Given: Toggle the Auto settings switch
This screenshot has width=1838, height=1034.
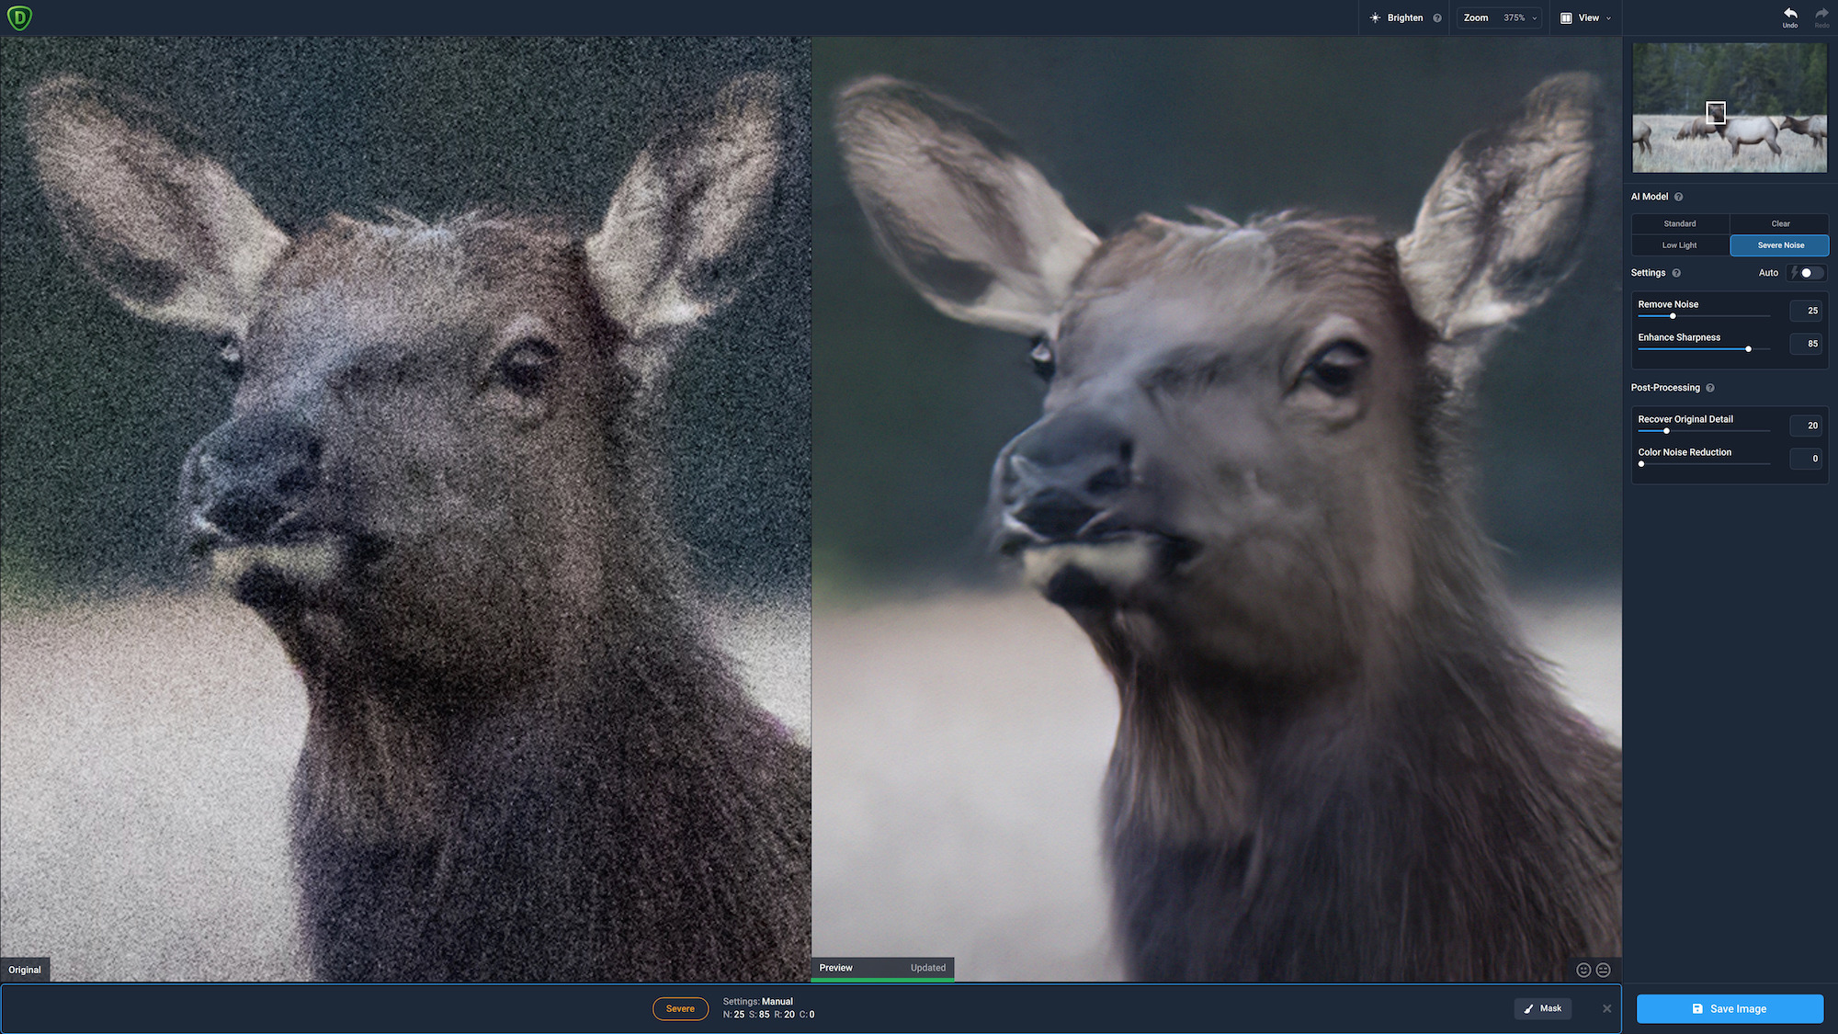Looking at the screenshot, I should click(1808, 273).
